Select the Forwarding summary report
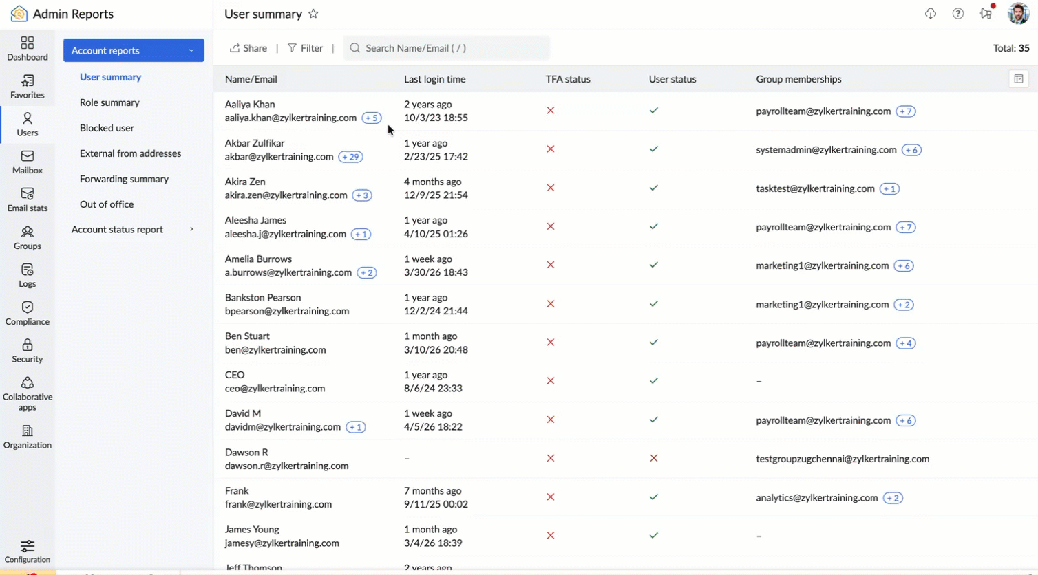 point(124,179)
